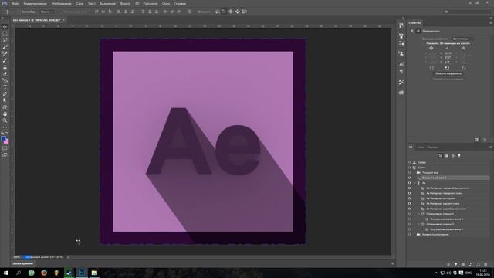Switch to the Слои tab
494x278 pixels.
pos(420,147)
